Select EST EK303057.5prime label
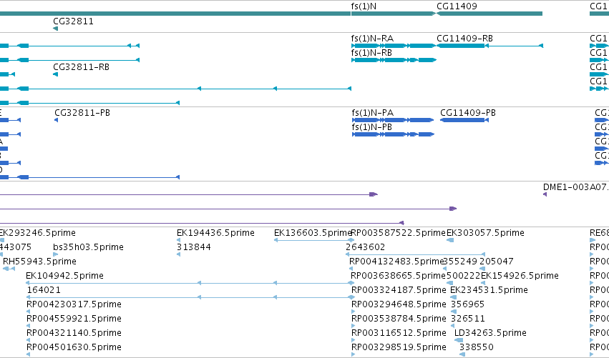Screen dimensions: 609x358 tap(485, 233)
